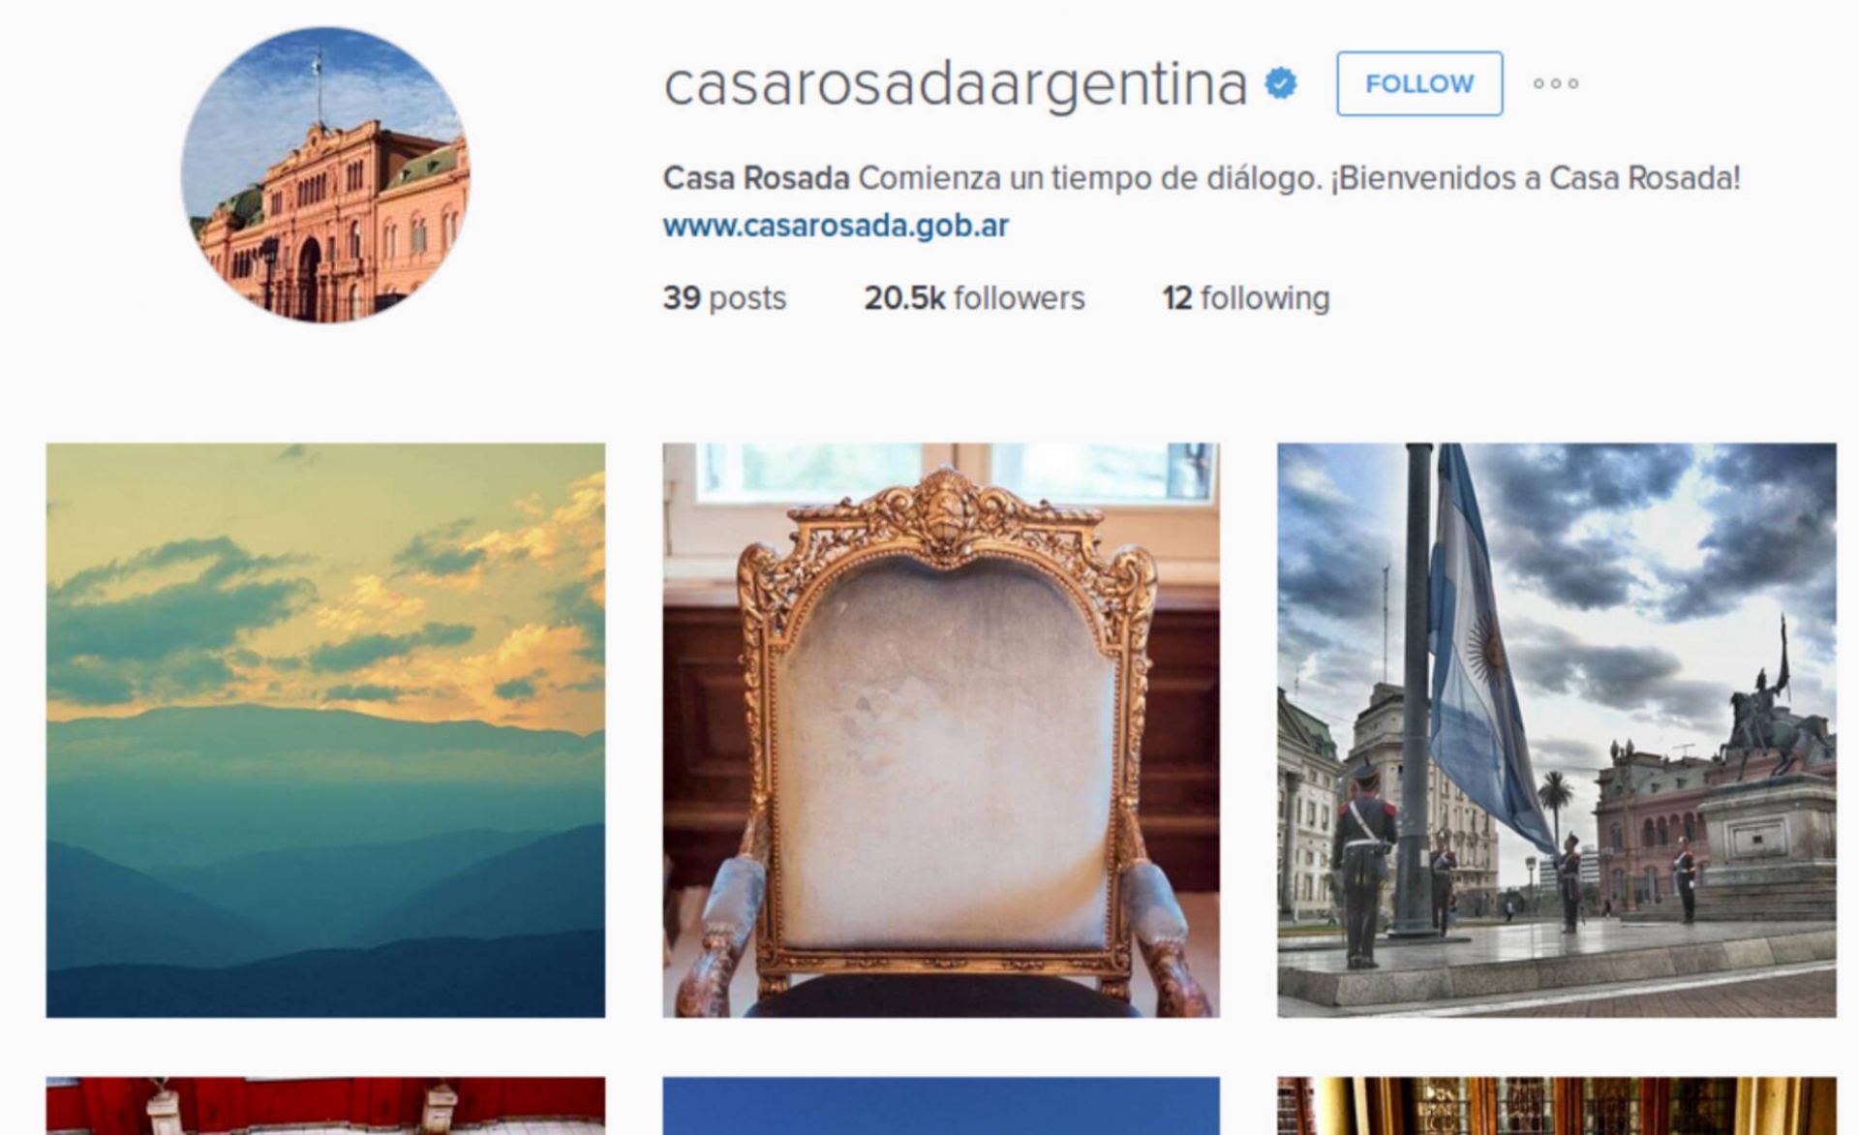Viewport: 1859px width, 1135px height.
Task: Open the golden ornate chair photo
Action: tap(941, 730)
